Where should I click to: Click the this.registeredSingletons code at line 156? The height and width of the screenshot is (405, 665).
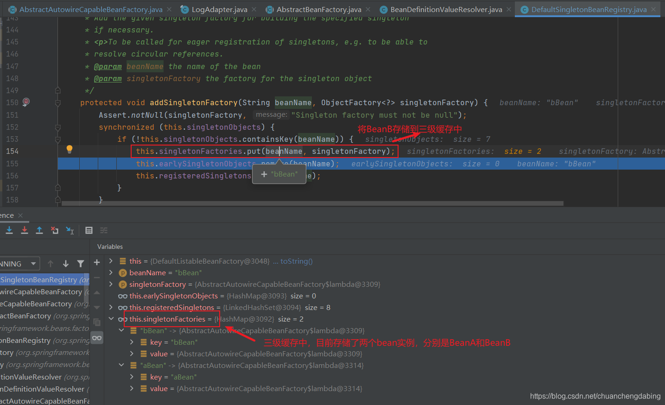pyautogui.click(x=193, y=176)
